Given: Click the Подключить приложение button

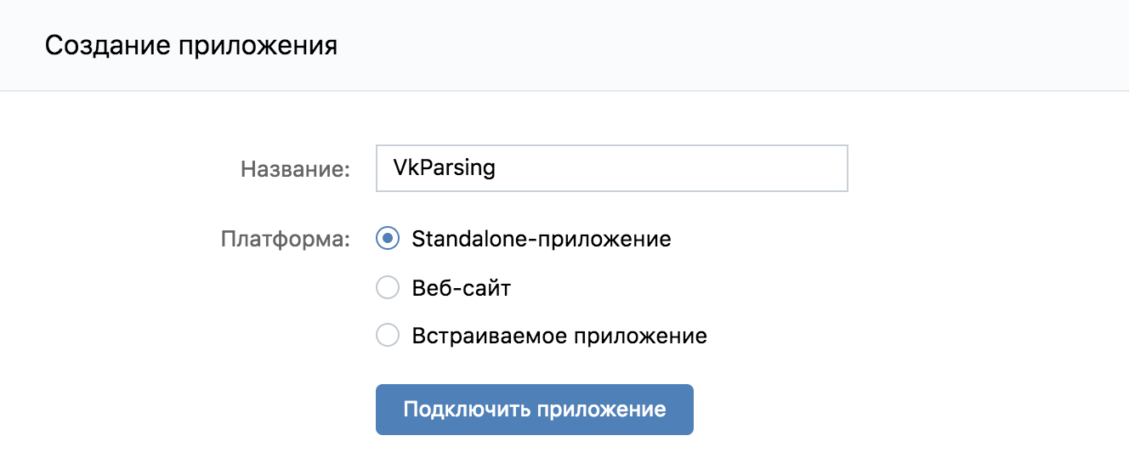Looking at the screenshot, I should point(535,410).
